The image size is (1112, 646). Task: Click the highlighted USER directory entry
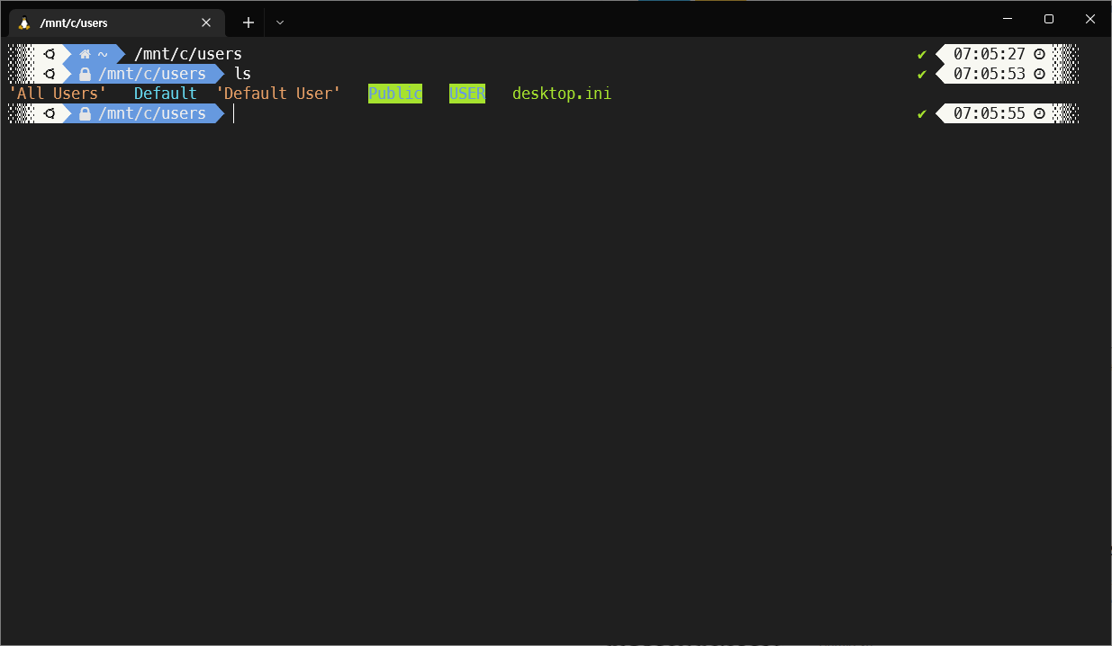click(467, 94)
